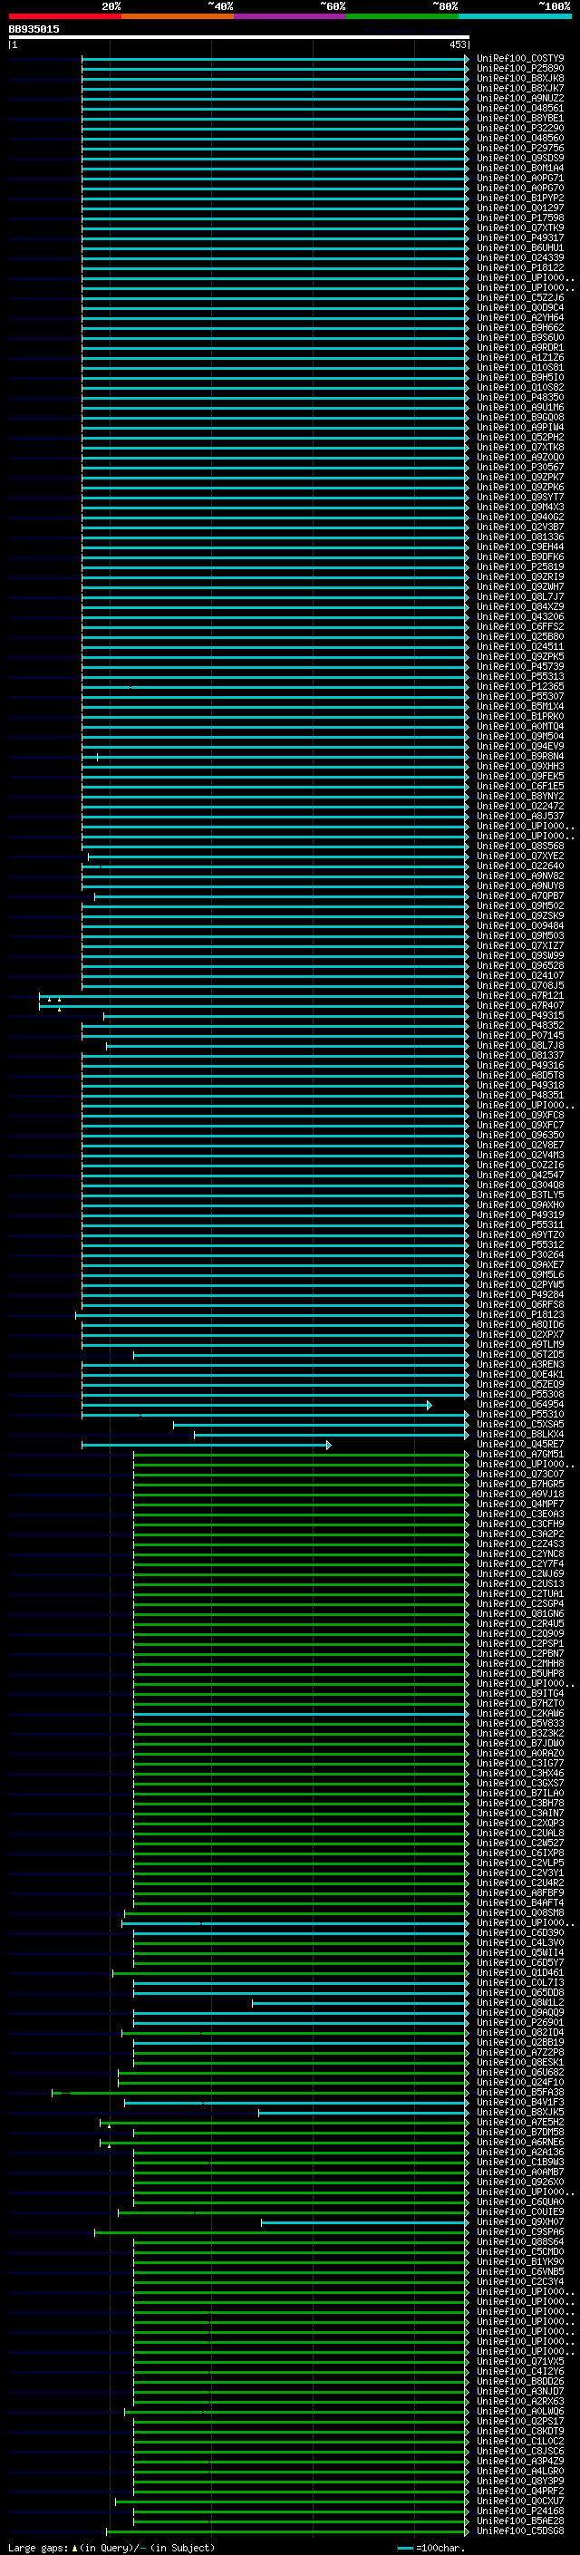Screen dimensions: 580x2555
Task: Select the UniRef100_C5XSA5 label
Action: [520, 1424]
